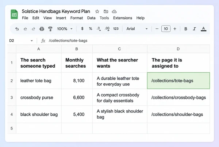The height and width of the screenshot is (147, 219).
Task: Check cloud save status icon
Action: (114, 11)
